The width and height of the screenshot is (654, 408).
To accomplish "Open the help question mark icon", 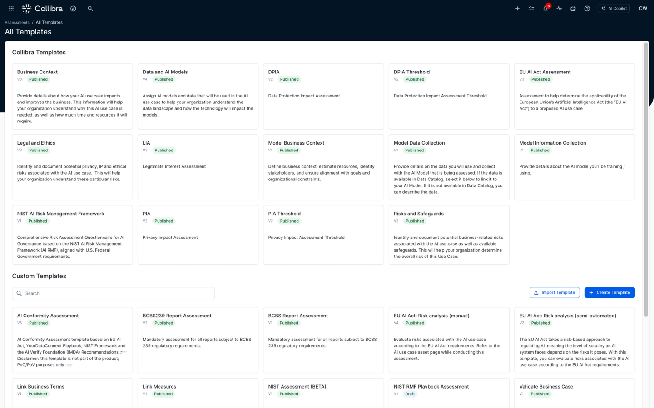I will (587, 9).
